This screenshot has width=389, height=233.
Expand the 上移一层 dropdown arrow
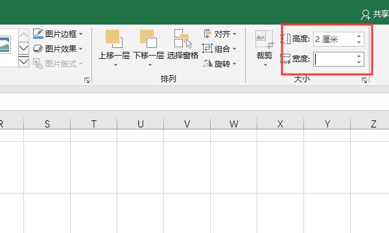(115, 65)
